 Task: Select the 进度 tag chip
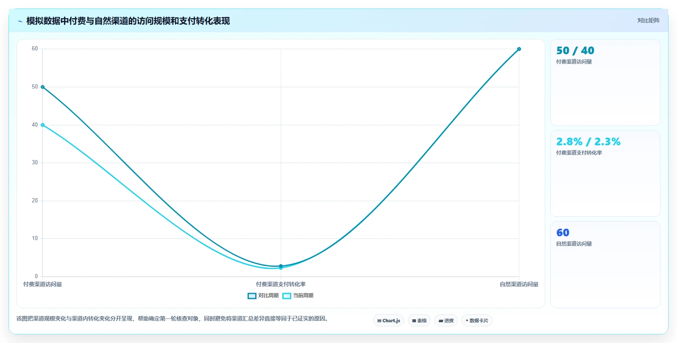pos(446,321)
